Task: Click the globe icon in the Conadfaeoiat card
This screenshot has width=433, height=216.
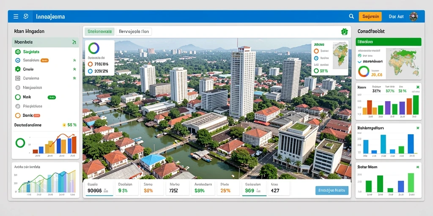Action: (359, 55)
